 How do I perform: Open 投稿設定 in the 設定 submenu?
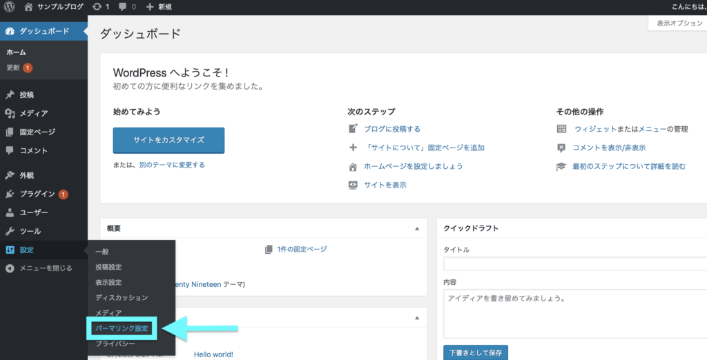[x=108, y=267]
